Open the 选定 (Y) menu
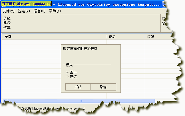 point(24,11)
